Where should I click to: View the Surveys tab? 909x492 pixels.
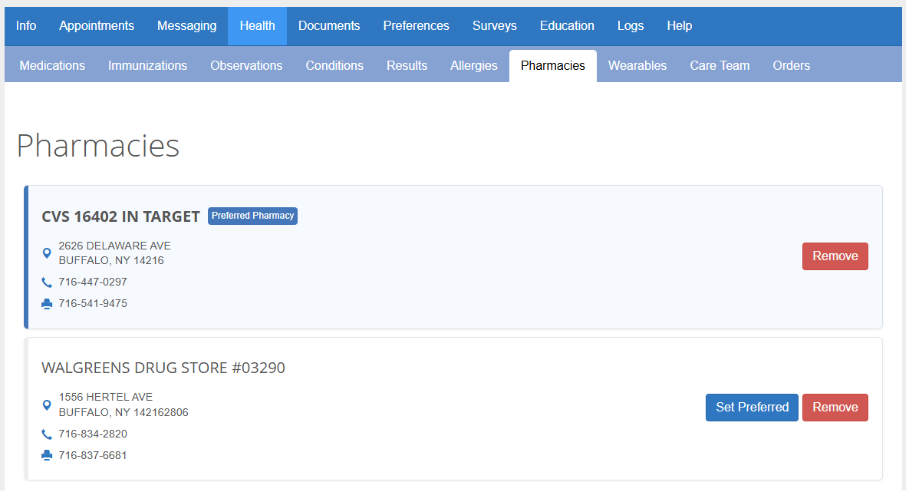tap(495, 26)
